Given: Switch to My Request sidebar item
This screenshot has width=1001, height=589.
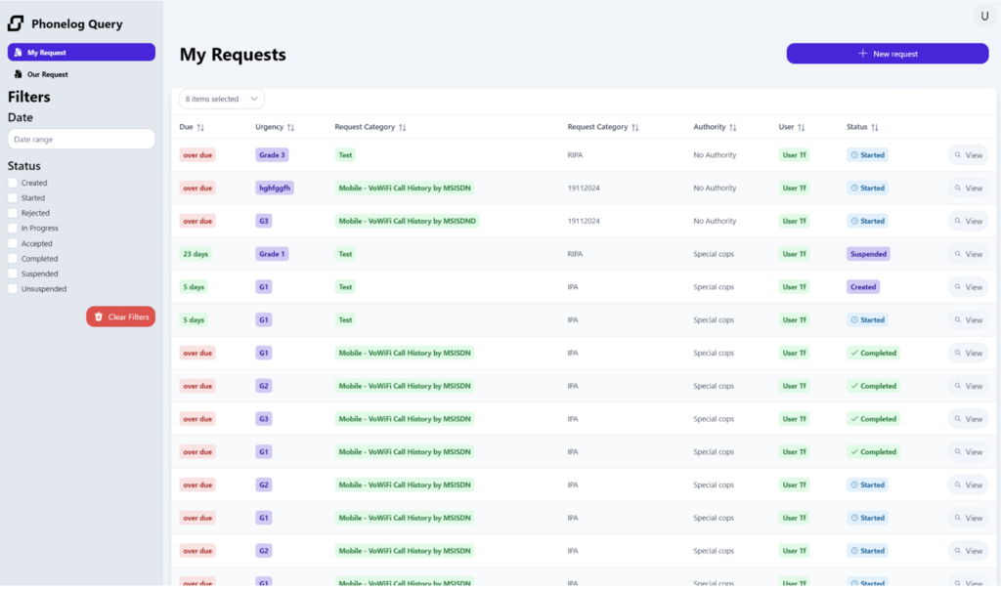Looking at the screenshot, I should point(81,52).
